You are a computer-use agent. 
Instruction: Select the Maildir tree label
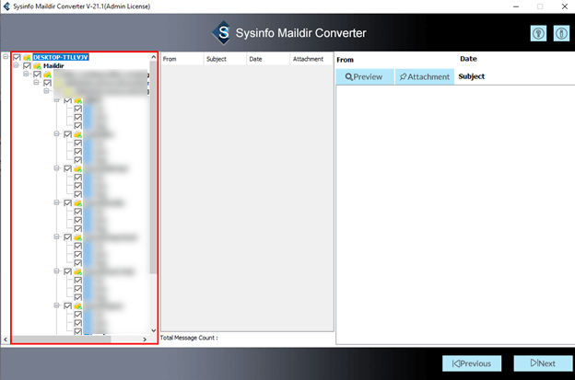53,66
